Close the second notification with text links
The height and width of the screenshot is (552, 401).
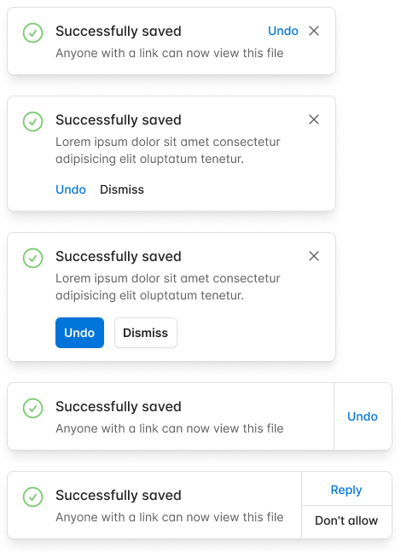(x=314, y=119)
